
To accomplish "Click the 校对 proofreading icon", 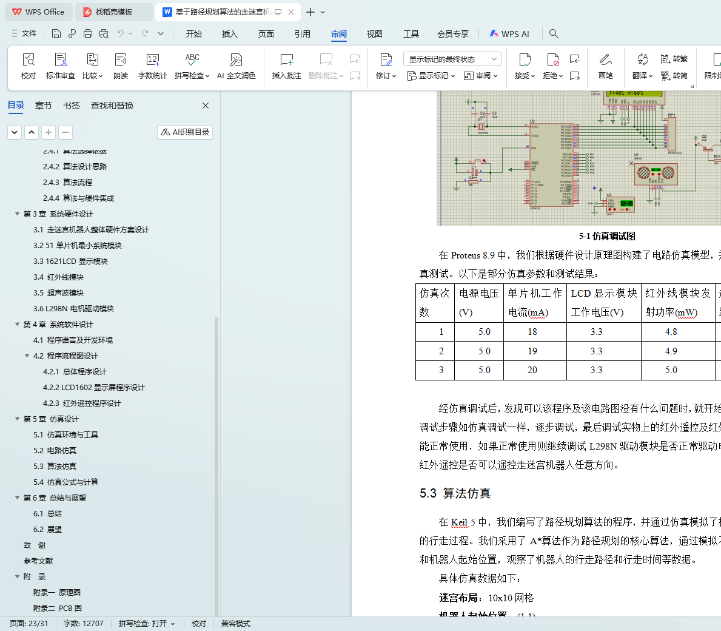I will pyautogui.click(x=29, y=66).
